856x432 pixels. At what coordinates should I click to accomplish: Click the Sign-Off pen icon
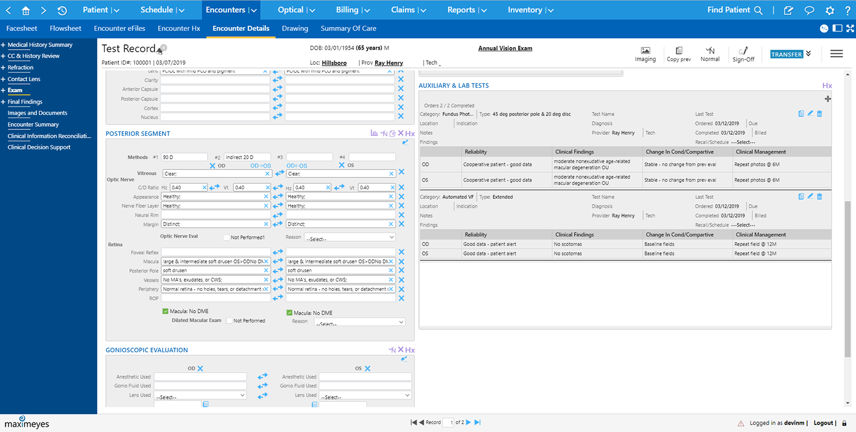pyautogui.click(x=743, y=51)
